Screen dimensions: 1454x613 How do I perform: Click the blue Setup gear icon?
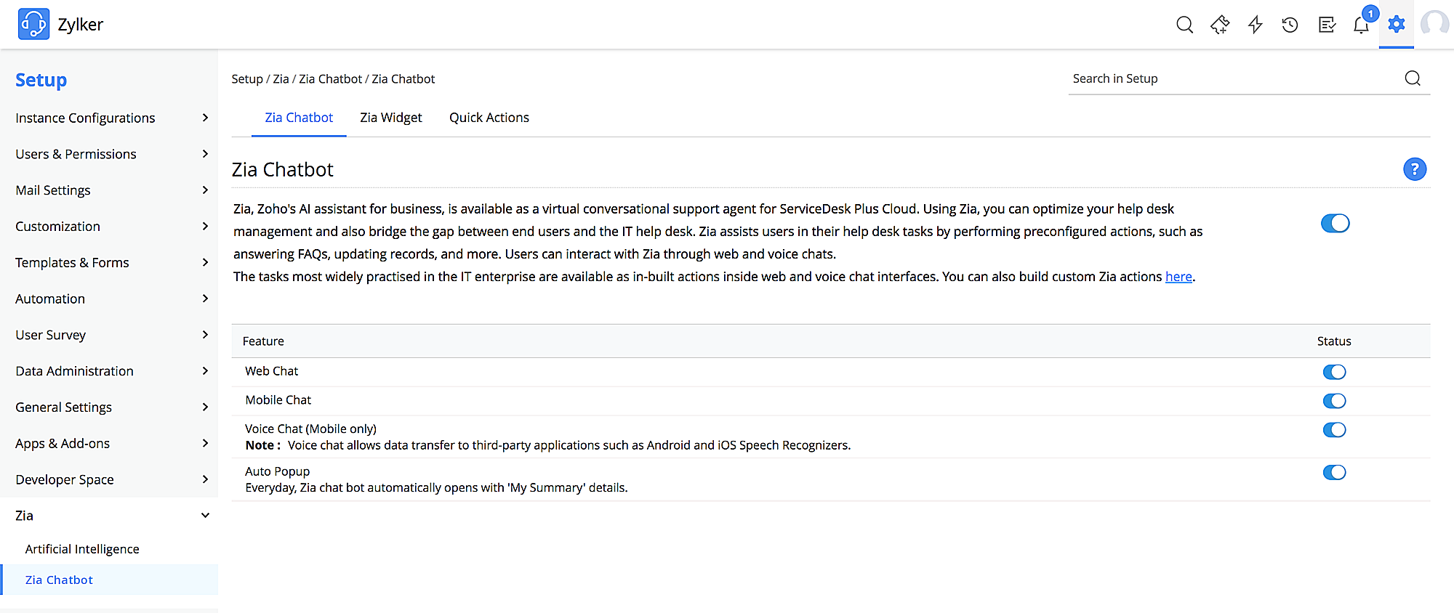1396,24
